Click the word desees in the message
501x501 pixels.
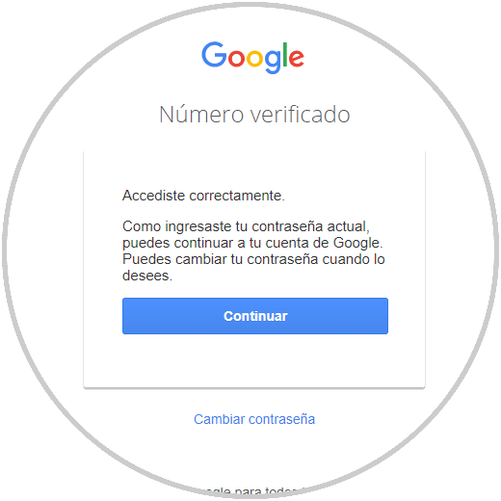click(147, 276)
